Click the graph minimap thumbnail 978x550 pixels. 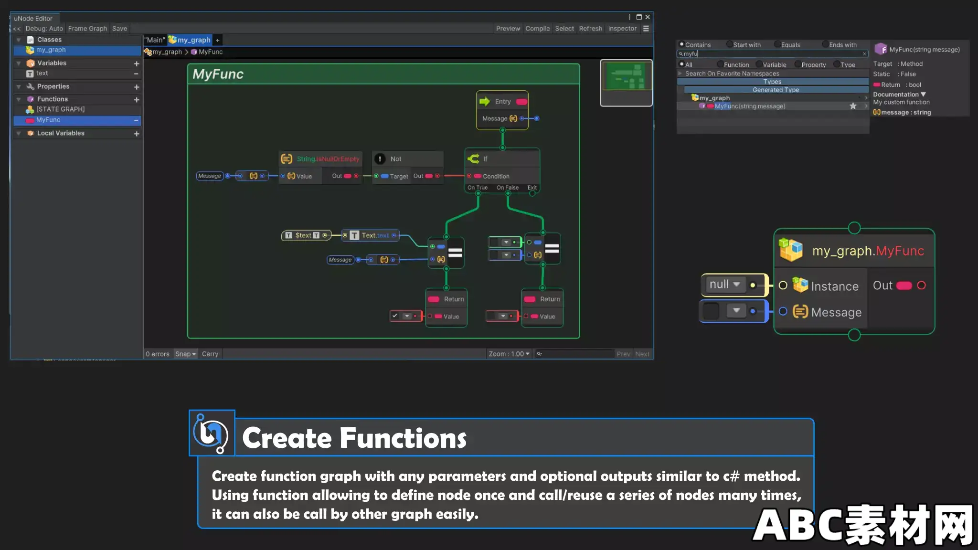click(626, 83)
